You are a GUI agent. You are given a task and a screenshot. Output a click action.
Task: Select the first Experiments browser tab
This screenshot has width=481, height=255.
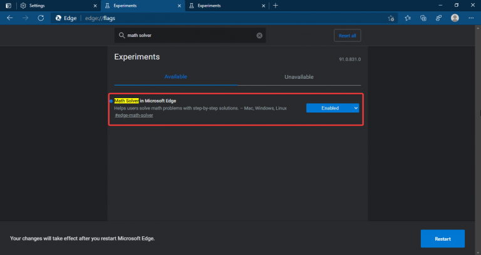point(143,6)
